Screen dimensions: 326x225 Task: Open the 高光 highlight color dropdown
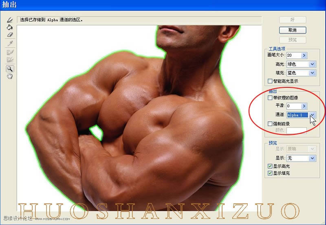coord(312,64)
